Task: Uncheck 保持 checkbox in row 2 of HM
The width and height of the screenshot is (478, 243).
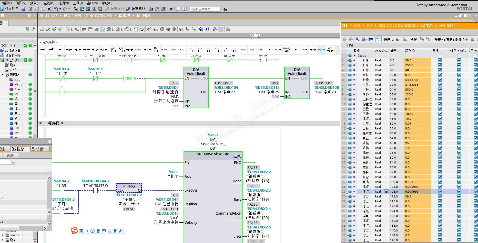Action: [x=440, y=60]
